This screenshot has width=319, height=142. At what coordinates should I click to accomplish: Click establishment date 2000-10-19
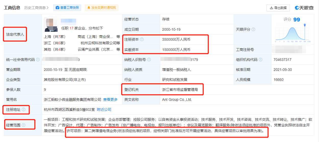(x=171, y=29)
